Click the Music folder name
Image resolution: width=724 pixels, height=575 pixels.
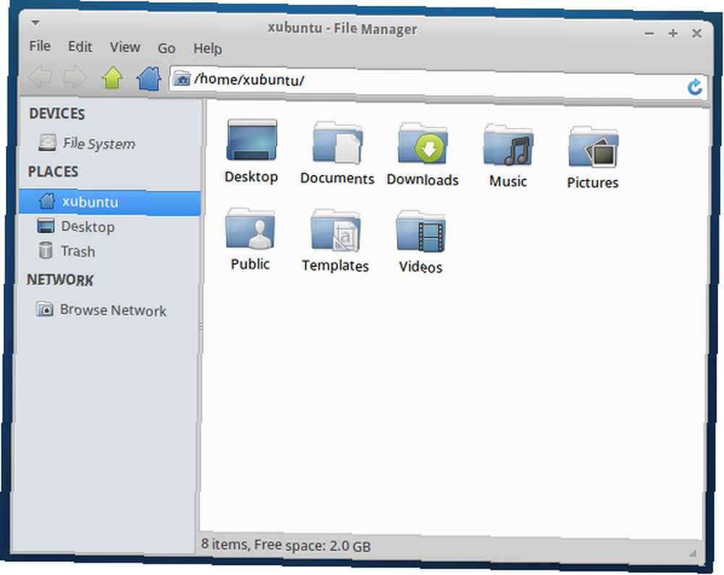pyautogui.click(x=508, y=181)
